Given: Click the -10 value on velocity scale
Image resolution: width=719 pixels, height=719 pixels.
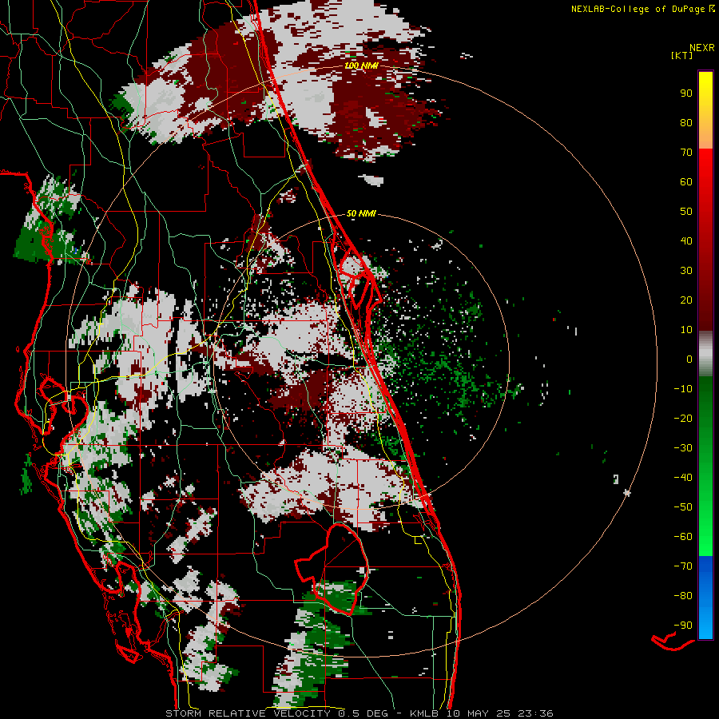Looking at the screenshot, I should coord(683,389).
